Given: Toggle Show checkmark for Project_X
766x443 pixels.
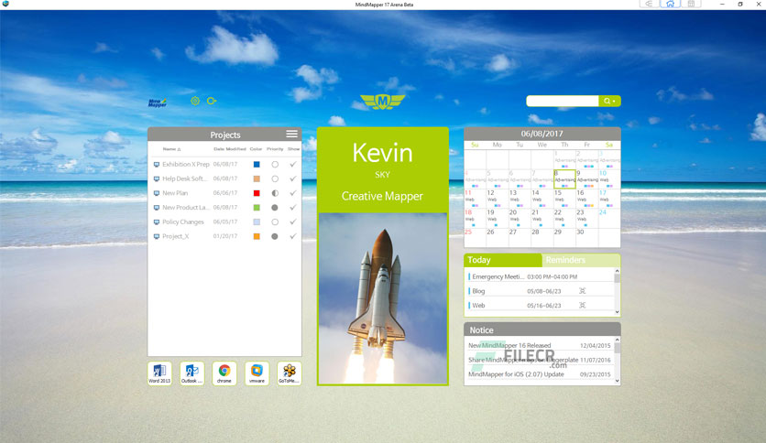Looking at the screenshot, I should [x=292, y=236].
